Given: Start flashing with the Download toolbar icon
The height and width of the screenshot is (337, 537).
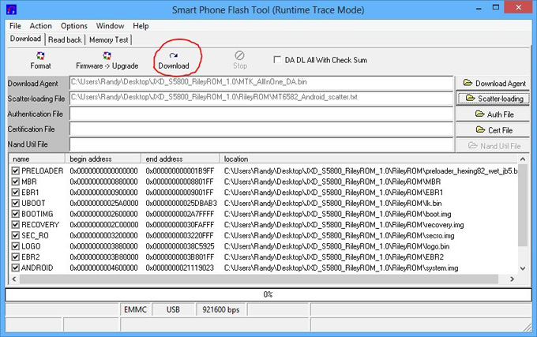Looking at the screenshot, I should [x=173, y=60].
